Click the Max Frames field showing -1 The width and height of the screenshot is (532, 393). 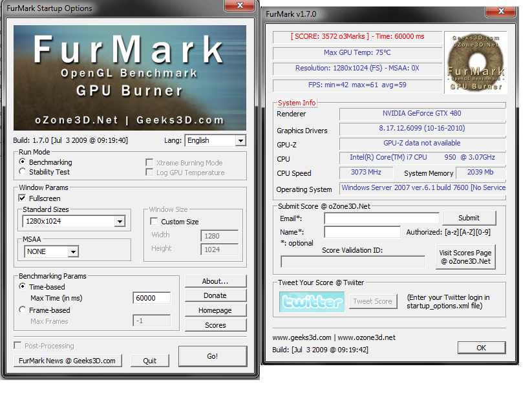(152, 321)
